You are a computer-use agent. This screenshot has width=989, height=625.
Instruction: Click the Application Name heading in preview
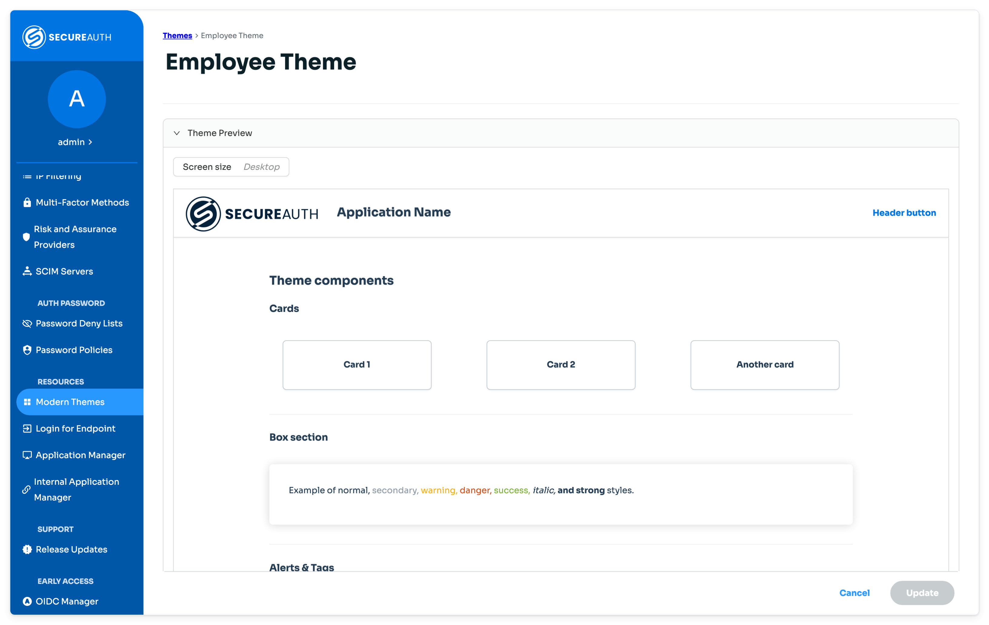coord(394,212)
